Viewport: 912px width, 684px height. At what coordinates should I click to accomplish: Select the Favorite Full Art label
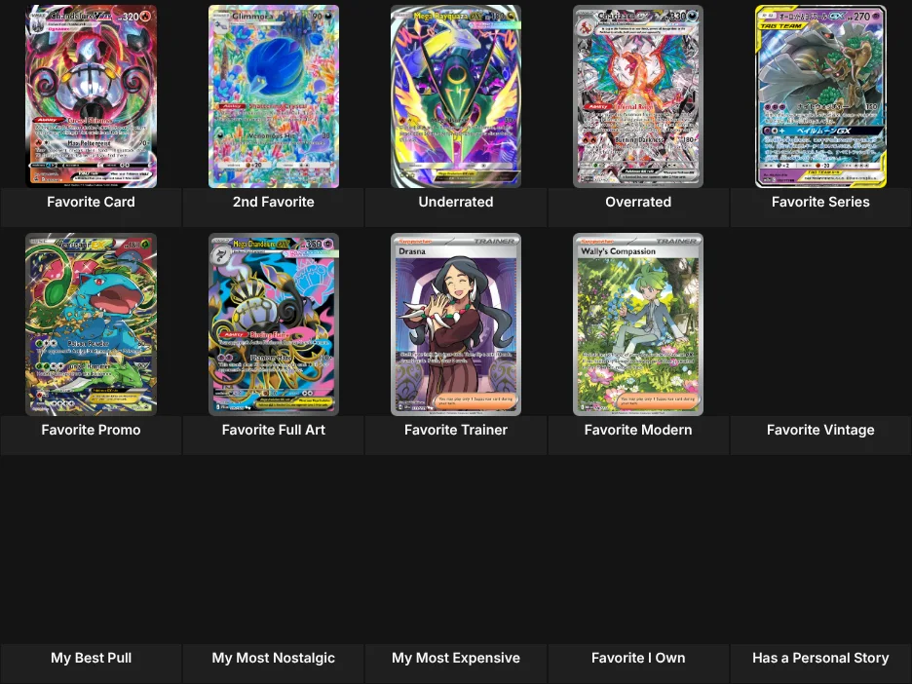tap(274, 430)
